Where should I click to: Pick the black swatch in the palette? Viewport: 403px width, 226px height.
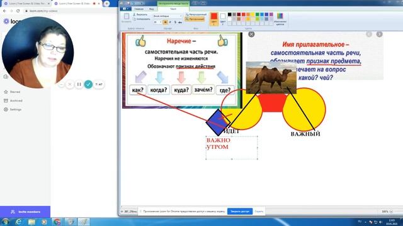pyautogui.click(x=229, y=14)
